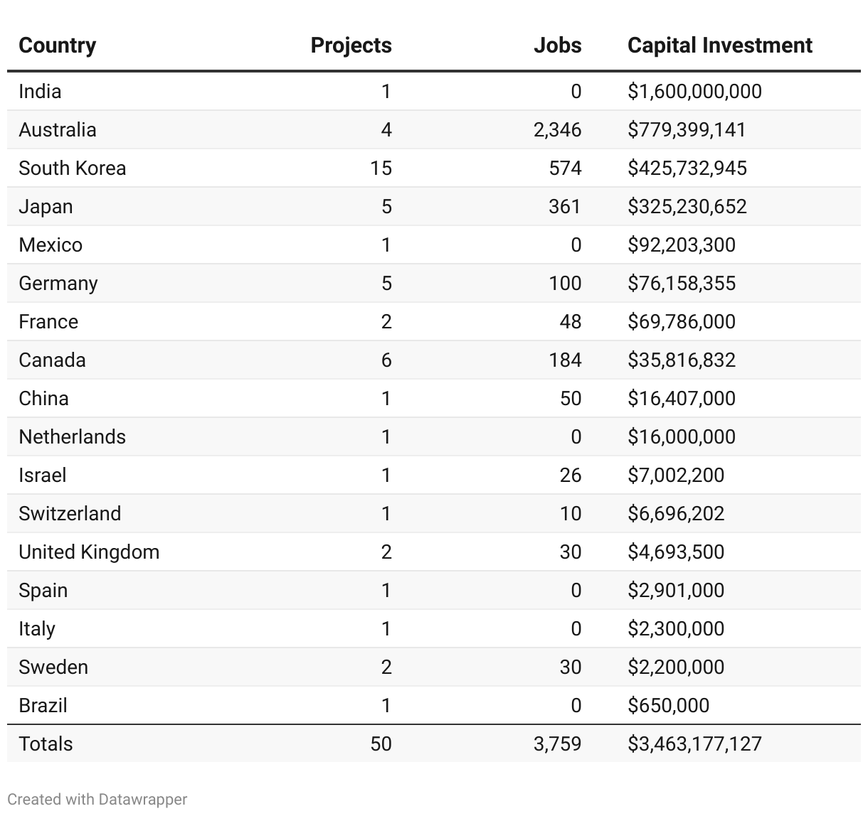Select the United Kingdom country cell
The height and width of the screenshot is (816, 868).
pos(89,552)
